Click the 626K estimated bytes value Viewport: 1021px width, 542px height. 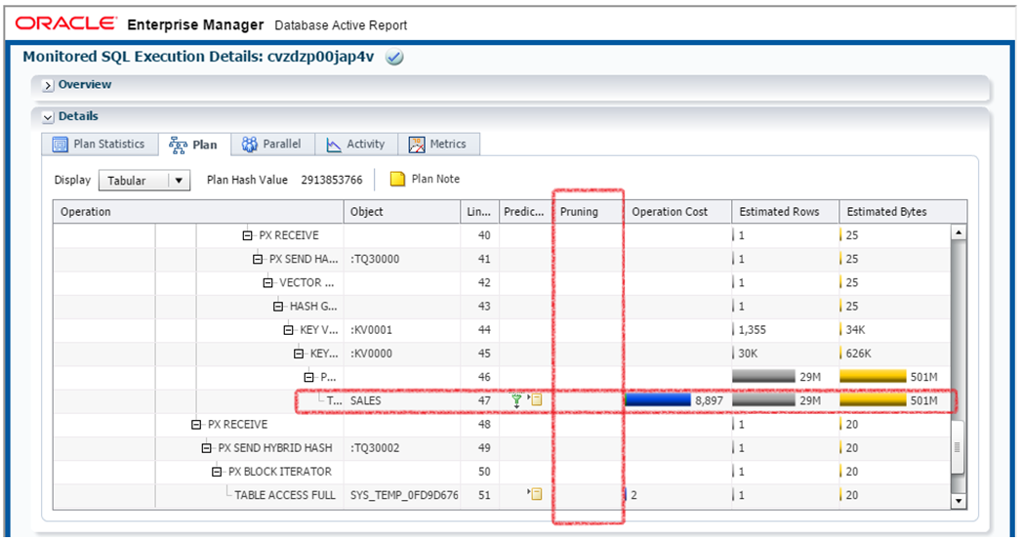pos(859,354)
